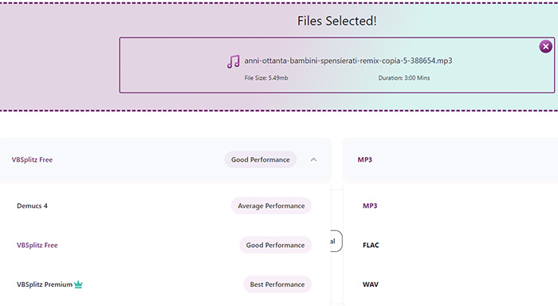Click the selected mp3 file name

(x=348, y=61)
